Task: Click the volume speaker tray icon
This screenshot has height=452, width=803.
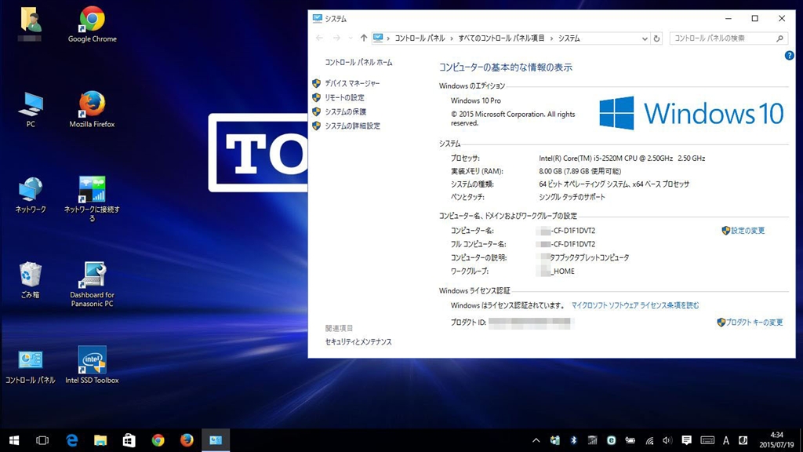Action: tap(667, 440)
